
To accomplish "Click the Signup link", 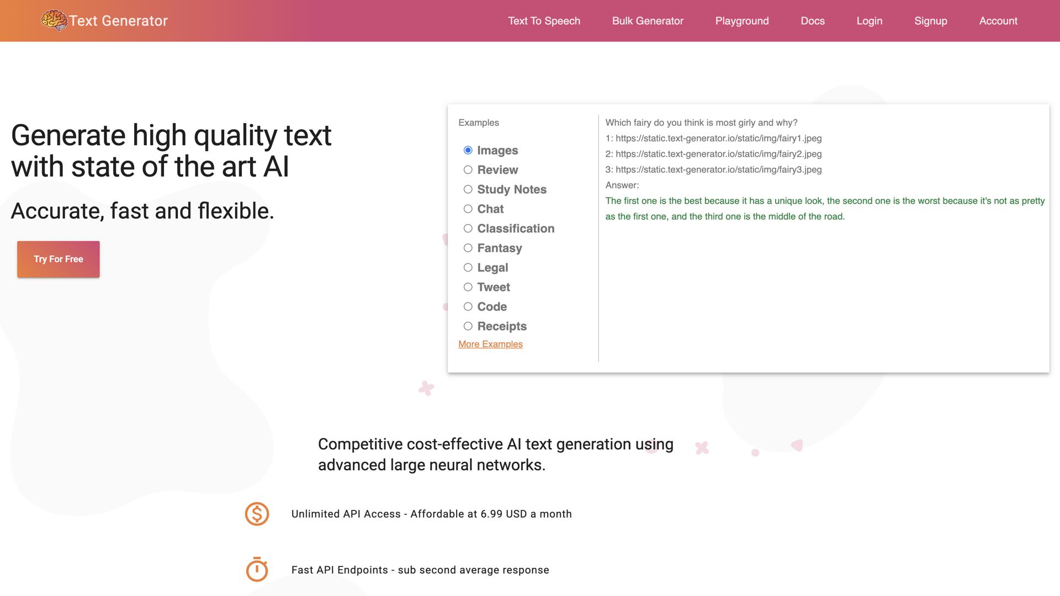I will pos(931,21).
